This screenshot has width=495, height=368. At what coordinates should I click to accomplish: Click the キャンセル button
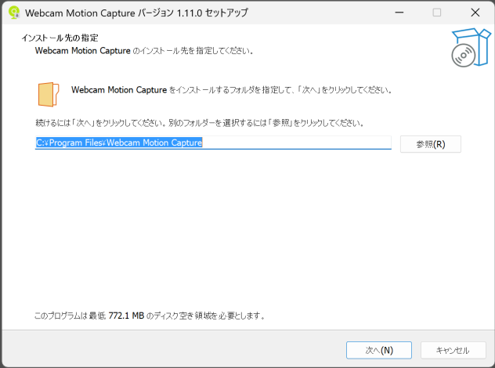point(453,350)
